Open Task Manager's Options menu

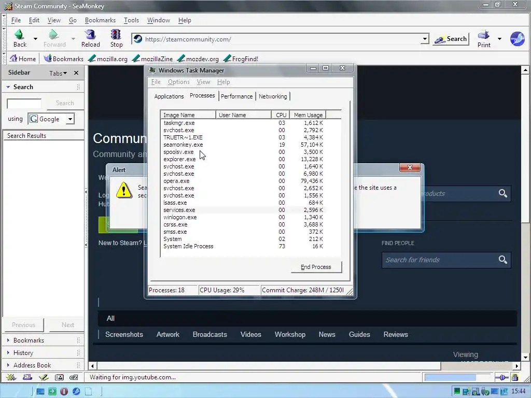pyautogui.click(x=178, y=82)
